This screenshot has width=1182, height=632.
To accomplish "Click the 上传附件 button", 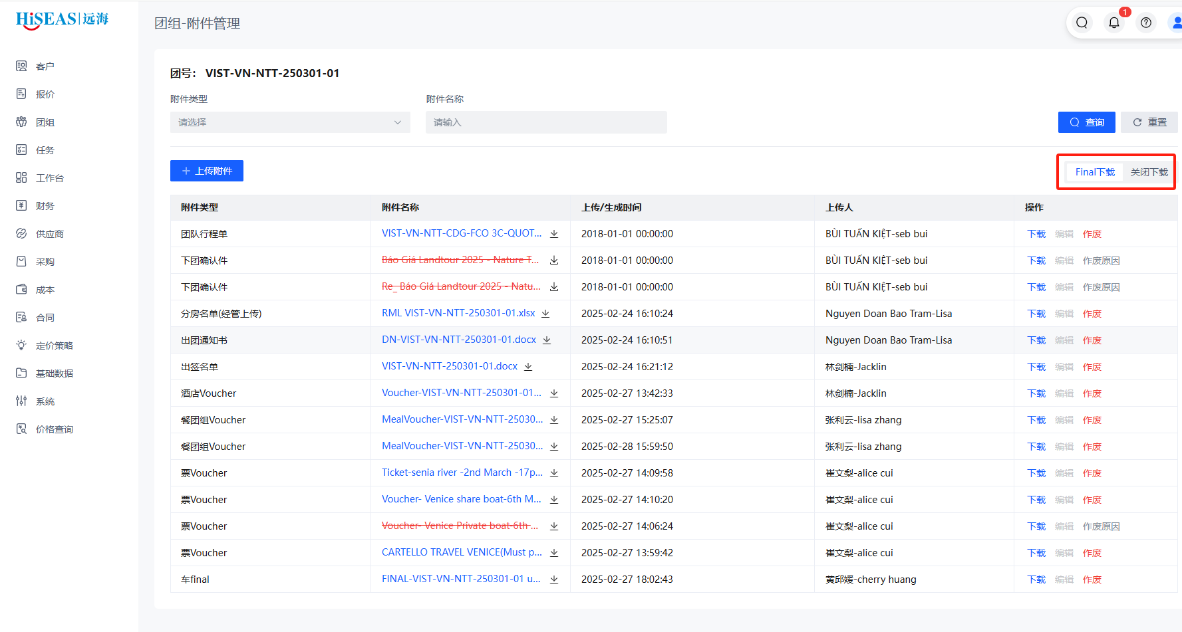I will coord(207,171).
